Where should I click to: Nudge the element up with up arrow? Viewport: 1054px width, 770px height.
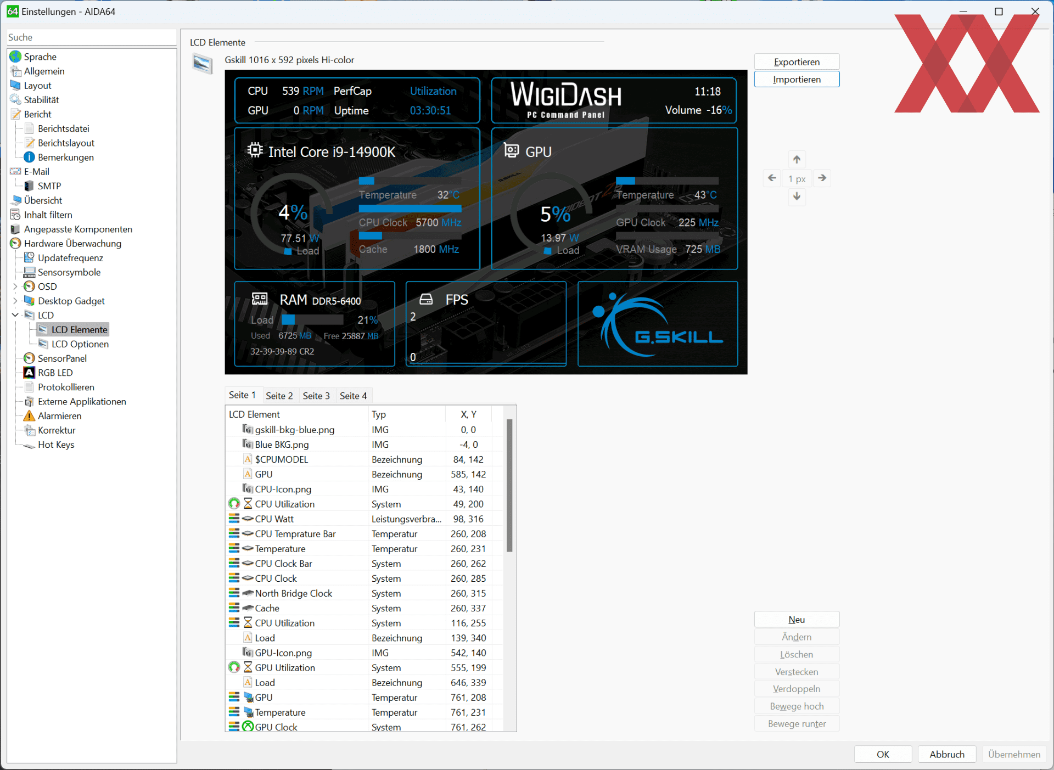click(797, 160)
